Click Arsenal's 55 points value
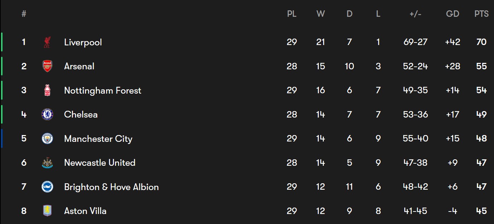The height and width of the screenshot is (224, 494). [x=481, y=66]
